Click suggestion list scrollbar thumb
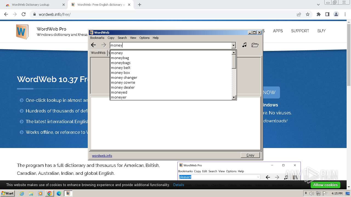The image size is (351, 197). click(234, 62)
